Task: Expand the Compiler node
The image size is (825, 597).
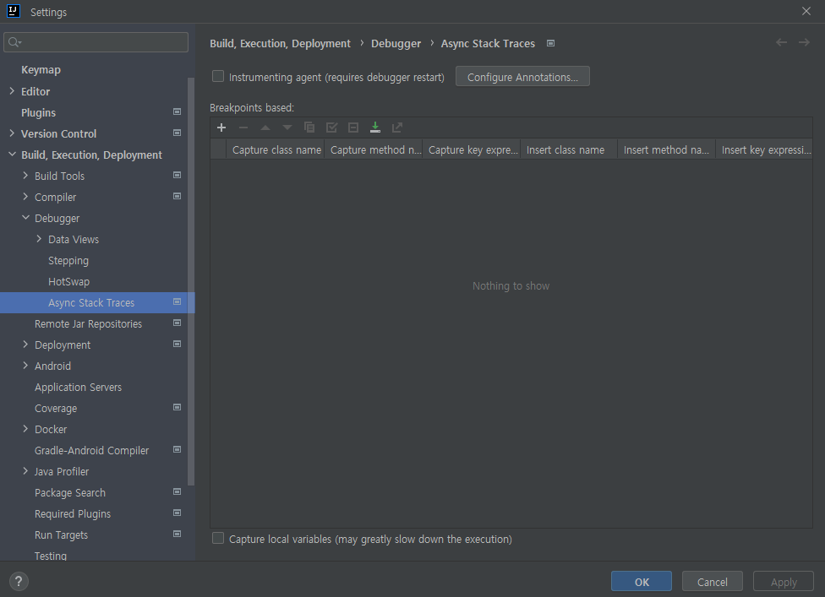Action: pyautogui.click(x=25, y=197)
